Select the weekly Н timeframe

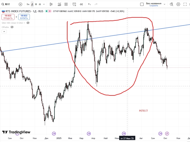coord(36,4)
